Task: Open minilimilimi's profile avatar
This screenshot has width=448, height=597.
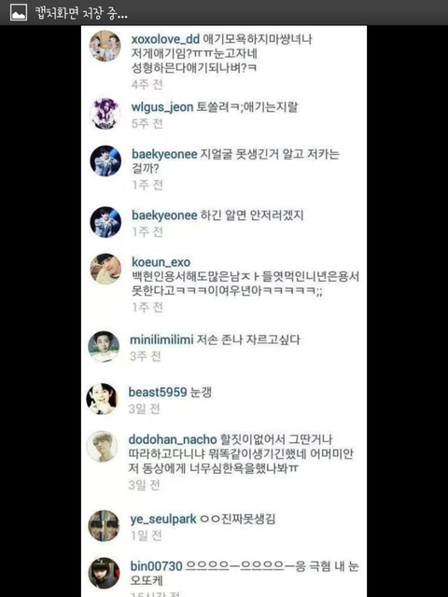Action: coord(104,346)
